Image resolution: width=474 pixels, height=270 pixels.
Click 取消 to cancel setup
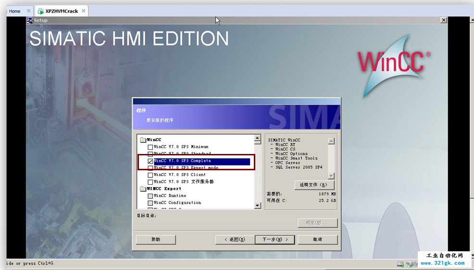317,239
